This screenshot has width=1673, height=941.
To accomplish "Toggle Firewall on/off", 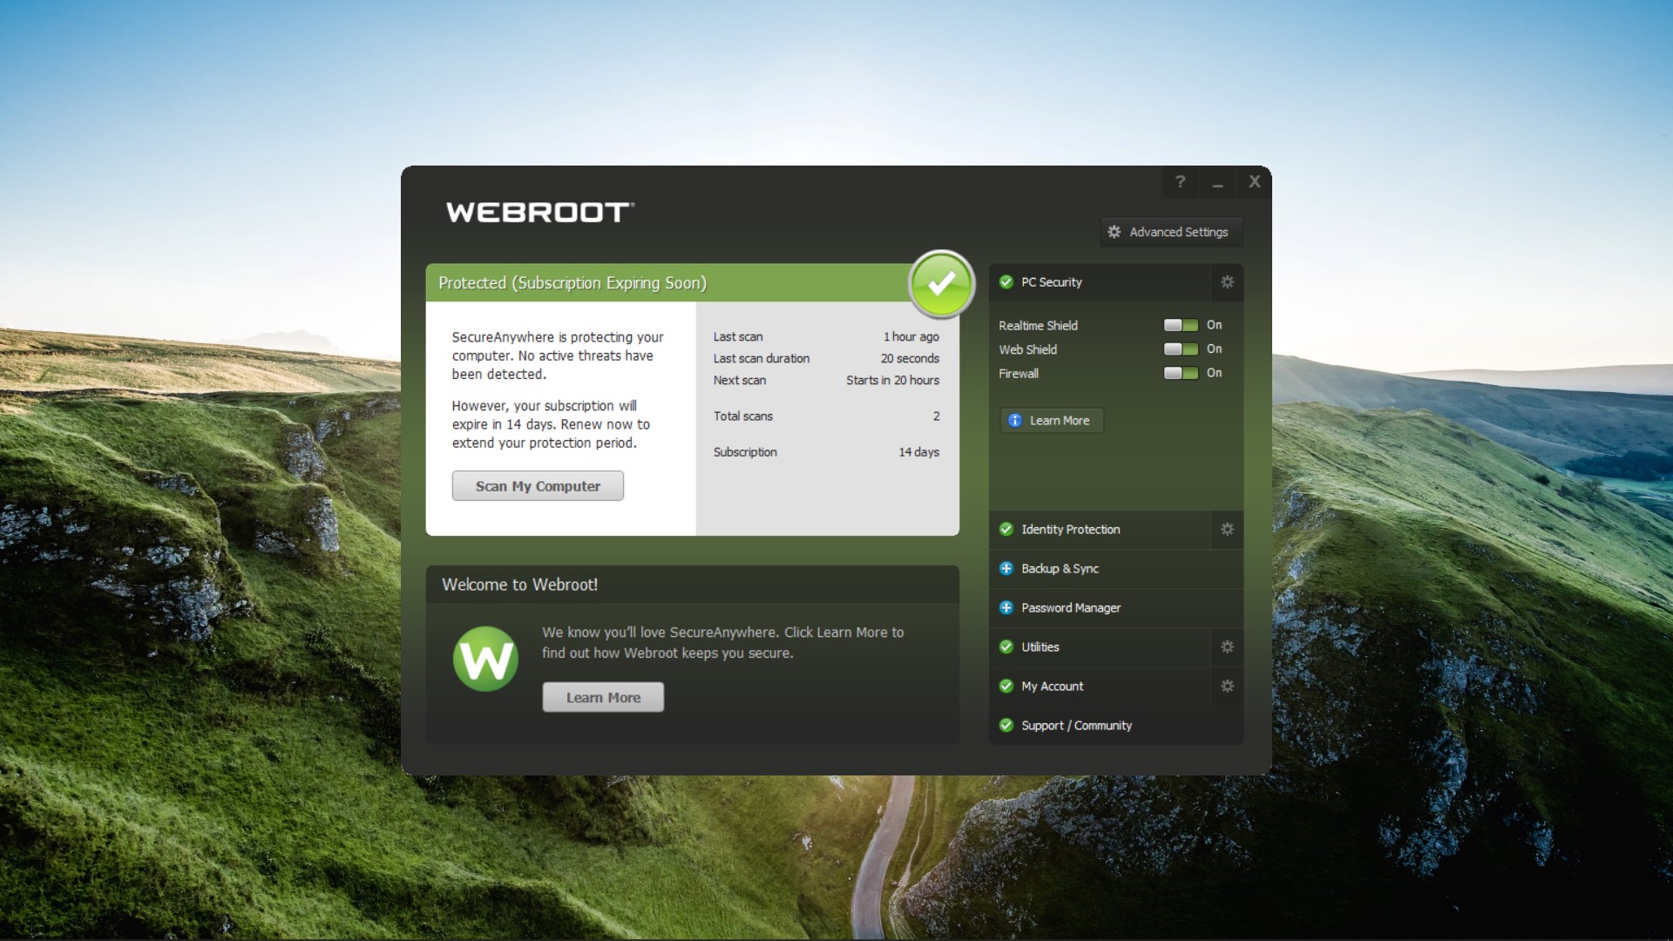I will click(1179, 372).
